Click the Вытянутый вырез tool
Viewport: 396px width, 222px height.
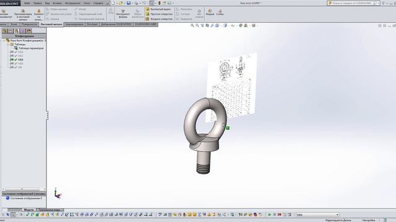pyautogui.click(x=158, y=9)
